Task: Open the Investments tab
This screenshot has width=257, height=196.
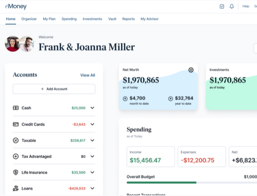Action: [92, 19]
